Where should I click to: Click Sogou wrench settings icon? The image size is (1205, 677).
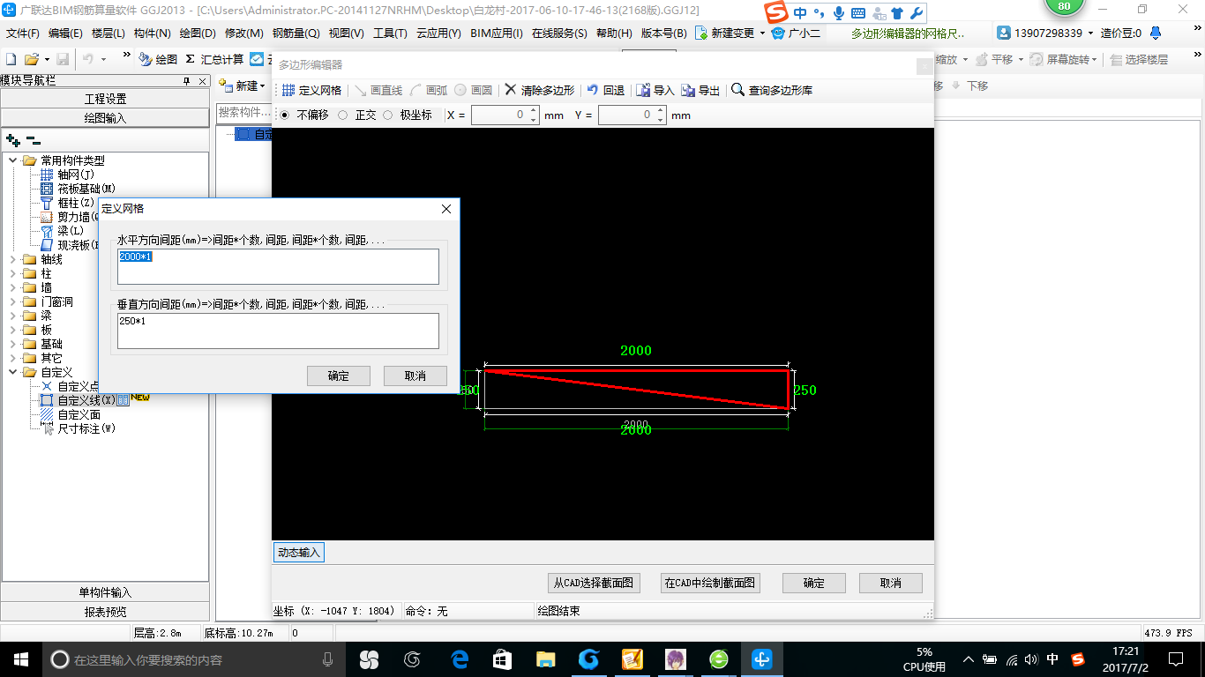916,13
